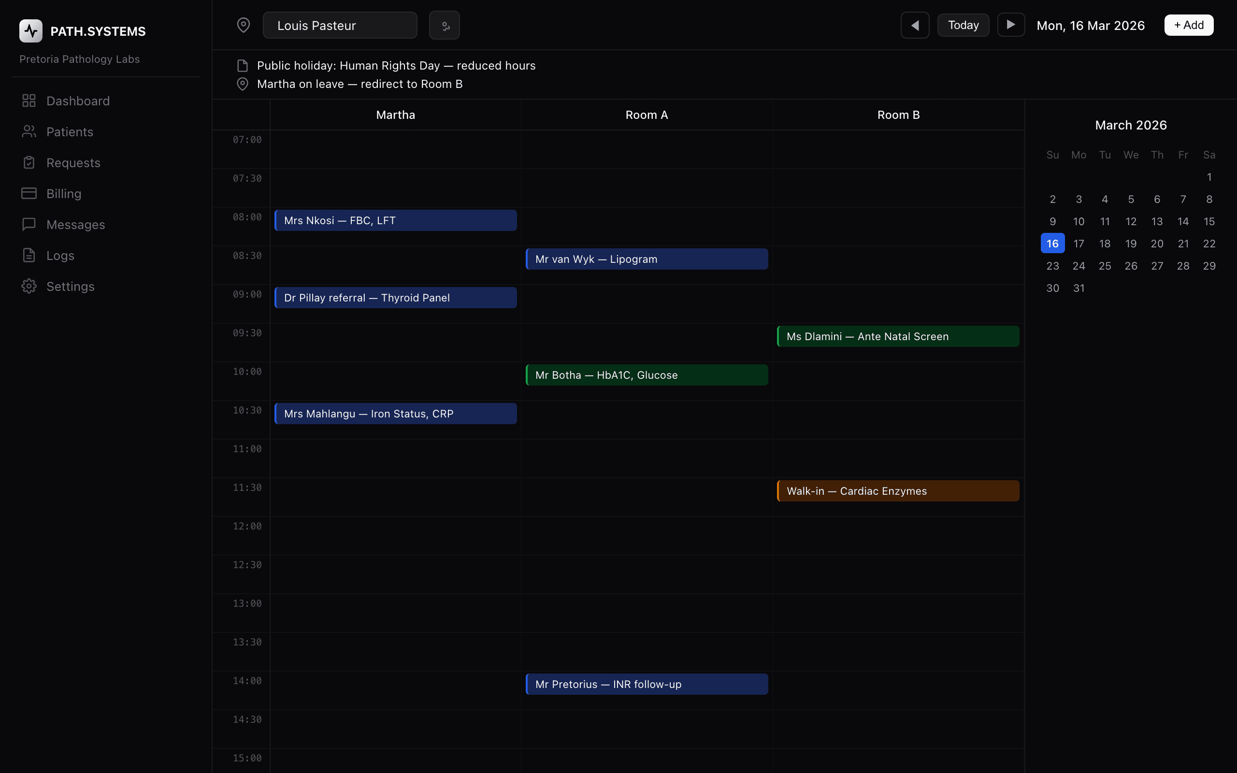1237x773 pixels.
Task: Select day 20 in the March mini calendar
Action: click(x=1157, y=243)
